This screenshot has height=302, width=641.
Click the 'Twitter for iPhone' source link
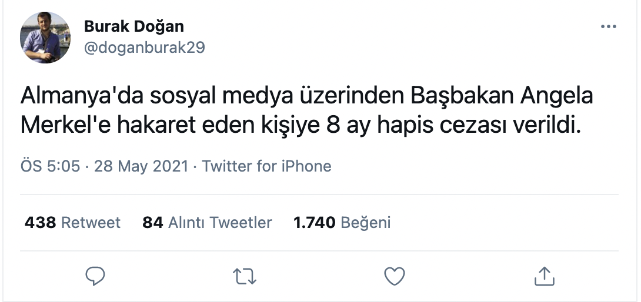266,166
